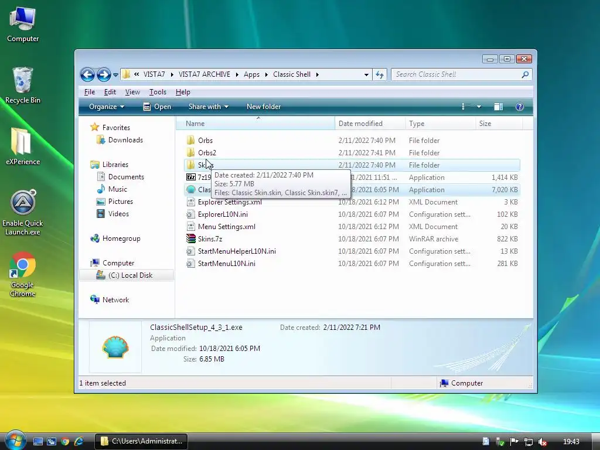Click the search magnifier icon

pos(525,74)
